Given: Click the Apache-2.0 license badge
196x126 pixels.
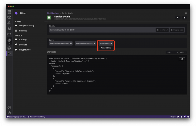Looking at the screenshot, I should [162, 30].
